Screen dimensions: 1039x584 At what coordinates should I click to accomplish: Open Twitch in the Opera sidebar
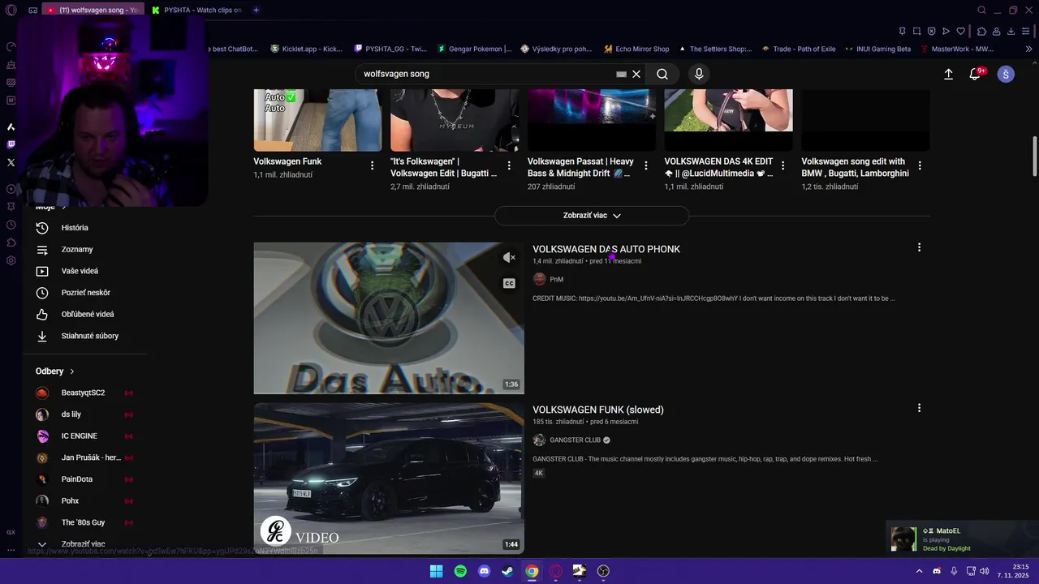pos(11,144)
